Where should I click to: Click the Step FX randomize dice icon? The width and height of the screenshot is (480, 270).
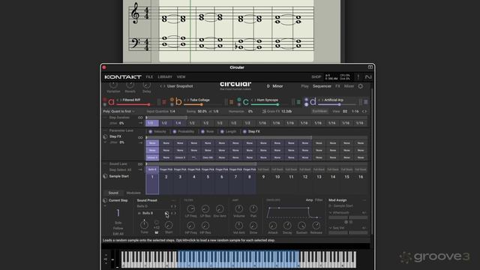(x=105, y=136)
